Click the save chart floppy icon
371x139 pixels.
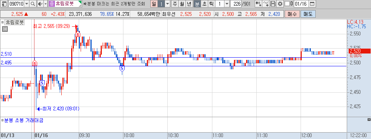[273, 4]
